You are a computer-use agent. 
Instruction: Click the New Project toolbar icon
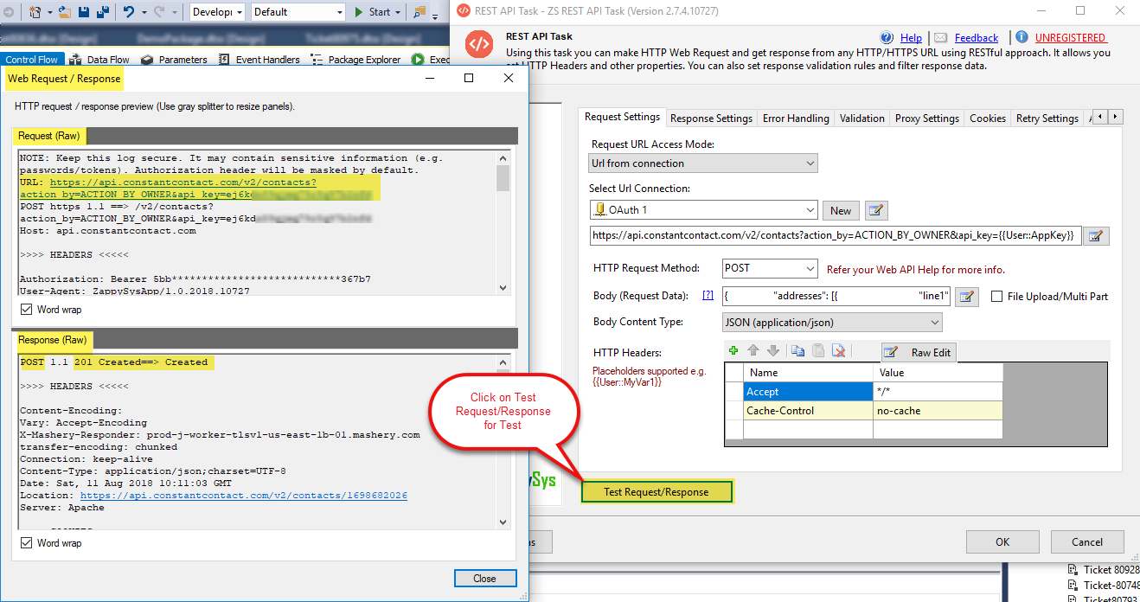(x=35, y=12)
